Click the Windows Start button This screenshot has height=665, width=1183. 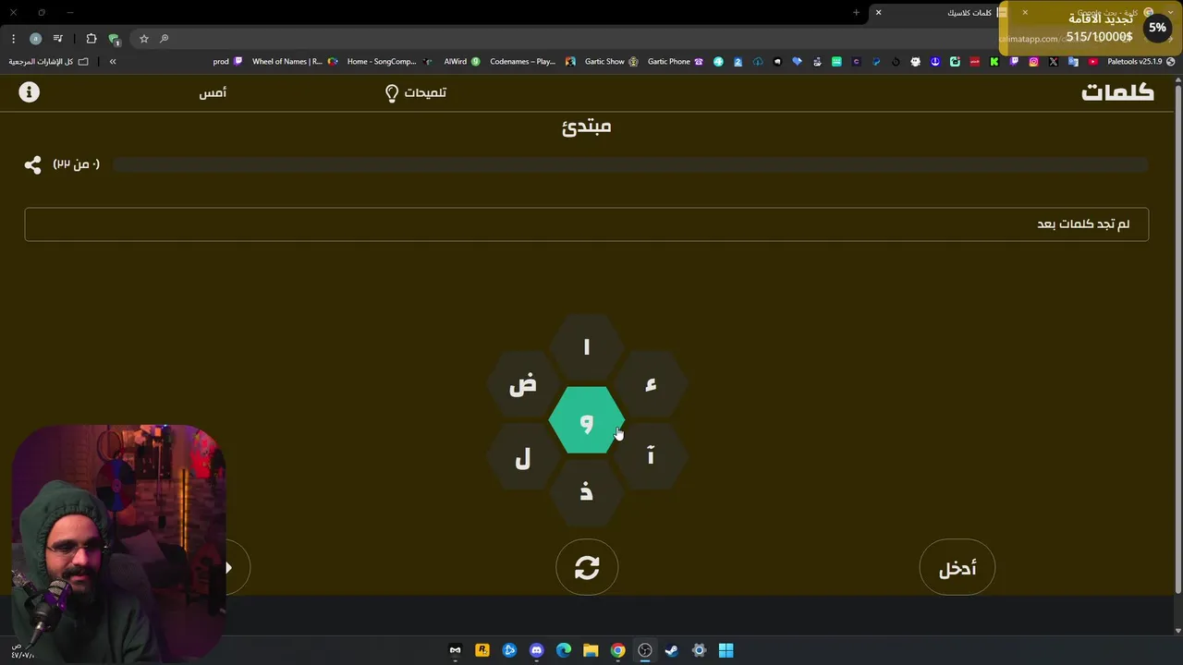click(726, 650)
